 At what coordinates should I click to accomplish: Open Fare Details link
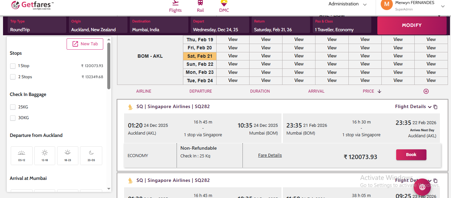pos(270,155)
